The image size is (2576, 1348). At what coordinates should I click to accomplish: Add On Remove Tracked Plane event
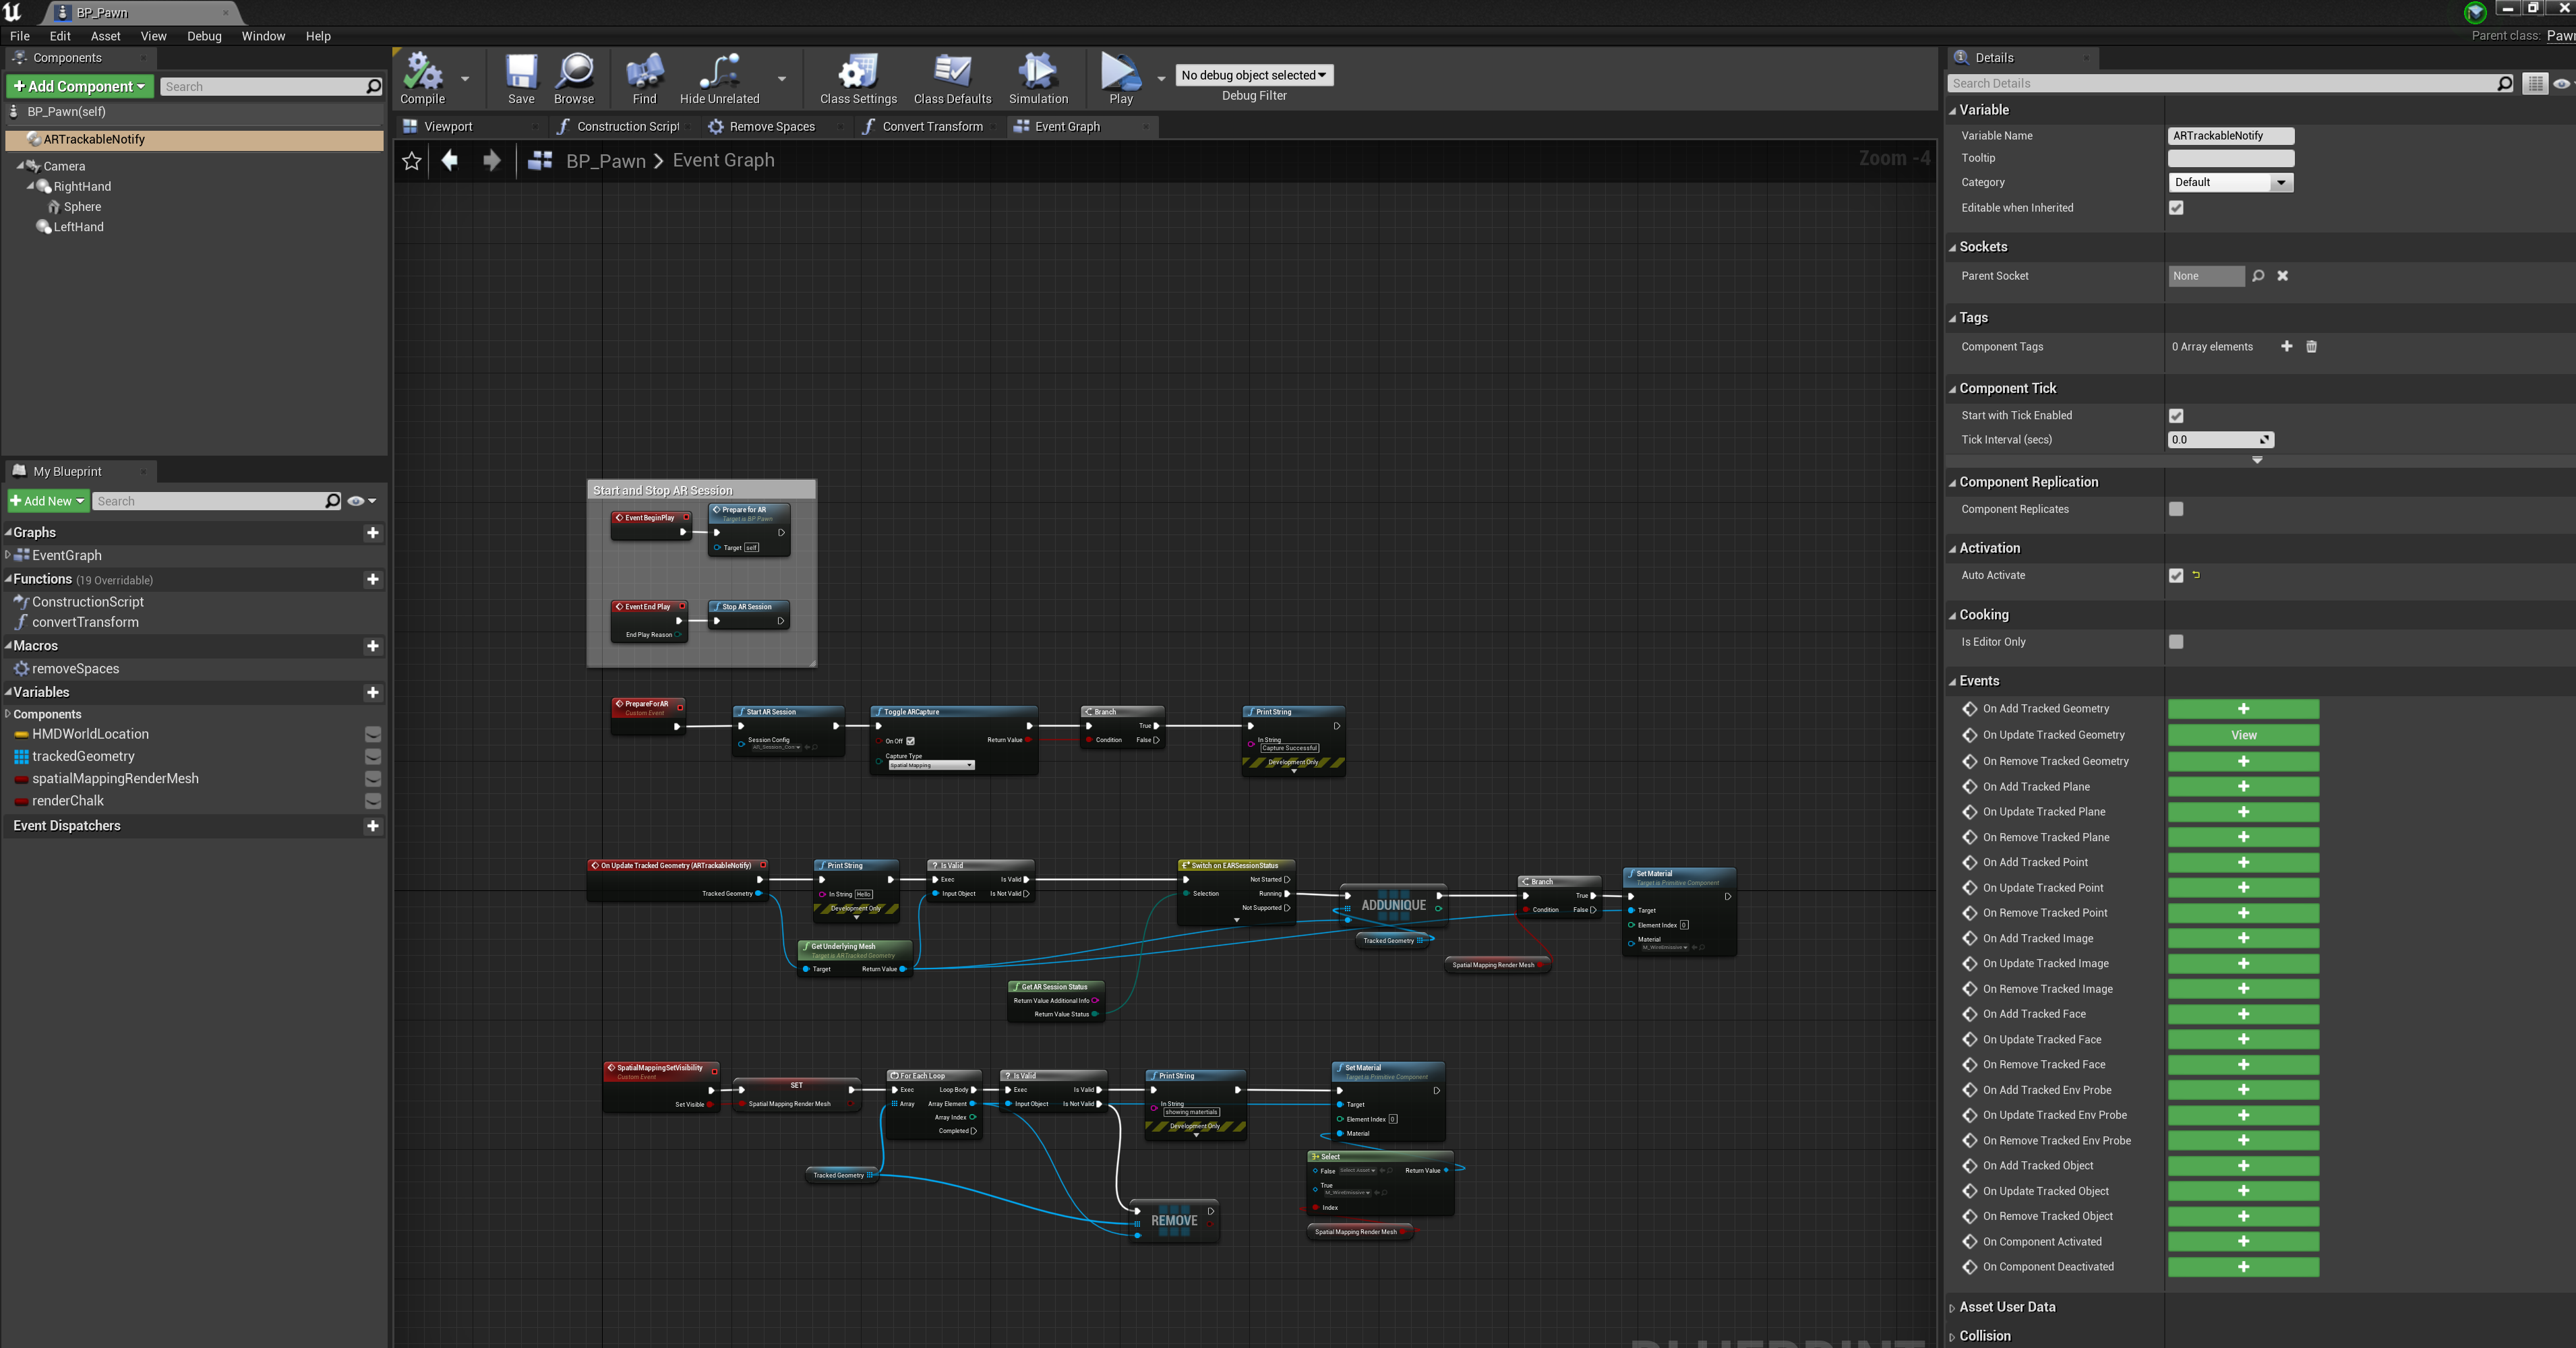pyautogui.click(x=2243, y=837)
